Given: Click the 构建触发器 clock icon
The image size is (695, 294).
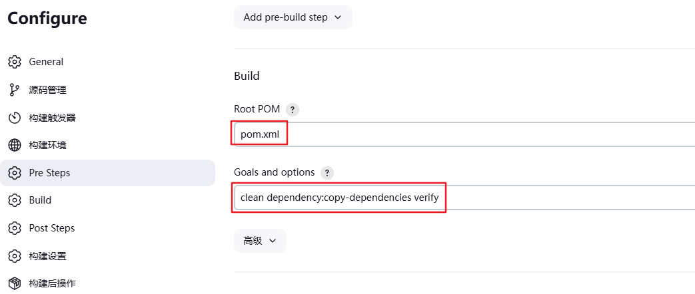Looking at the screenshot, I should coord(15,118).
